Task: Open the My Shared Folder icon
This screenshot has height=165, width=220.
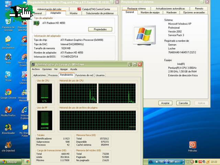Action: (24, 131)
